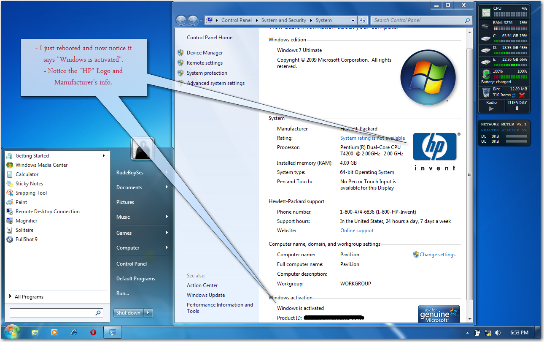Image resolution: width=544 pixels, height=342 pixels.
Task: Open Snipping Tool from Start menu
Action: (31, 193)
